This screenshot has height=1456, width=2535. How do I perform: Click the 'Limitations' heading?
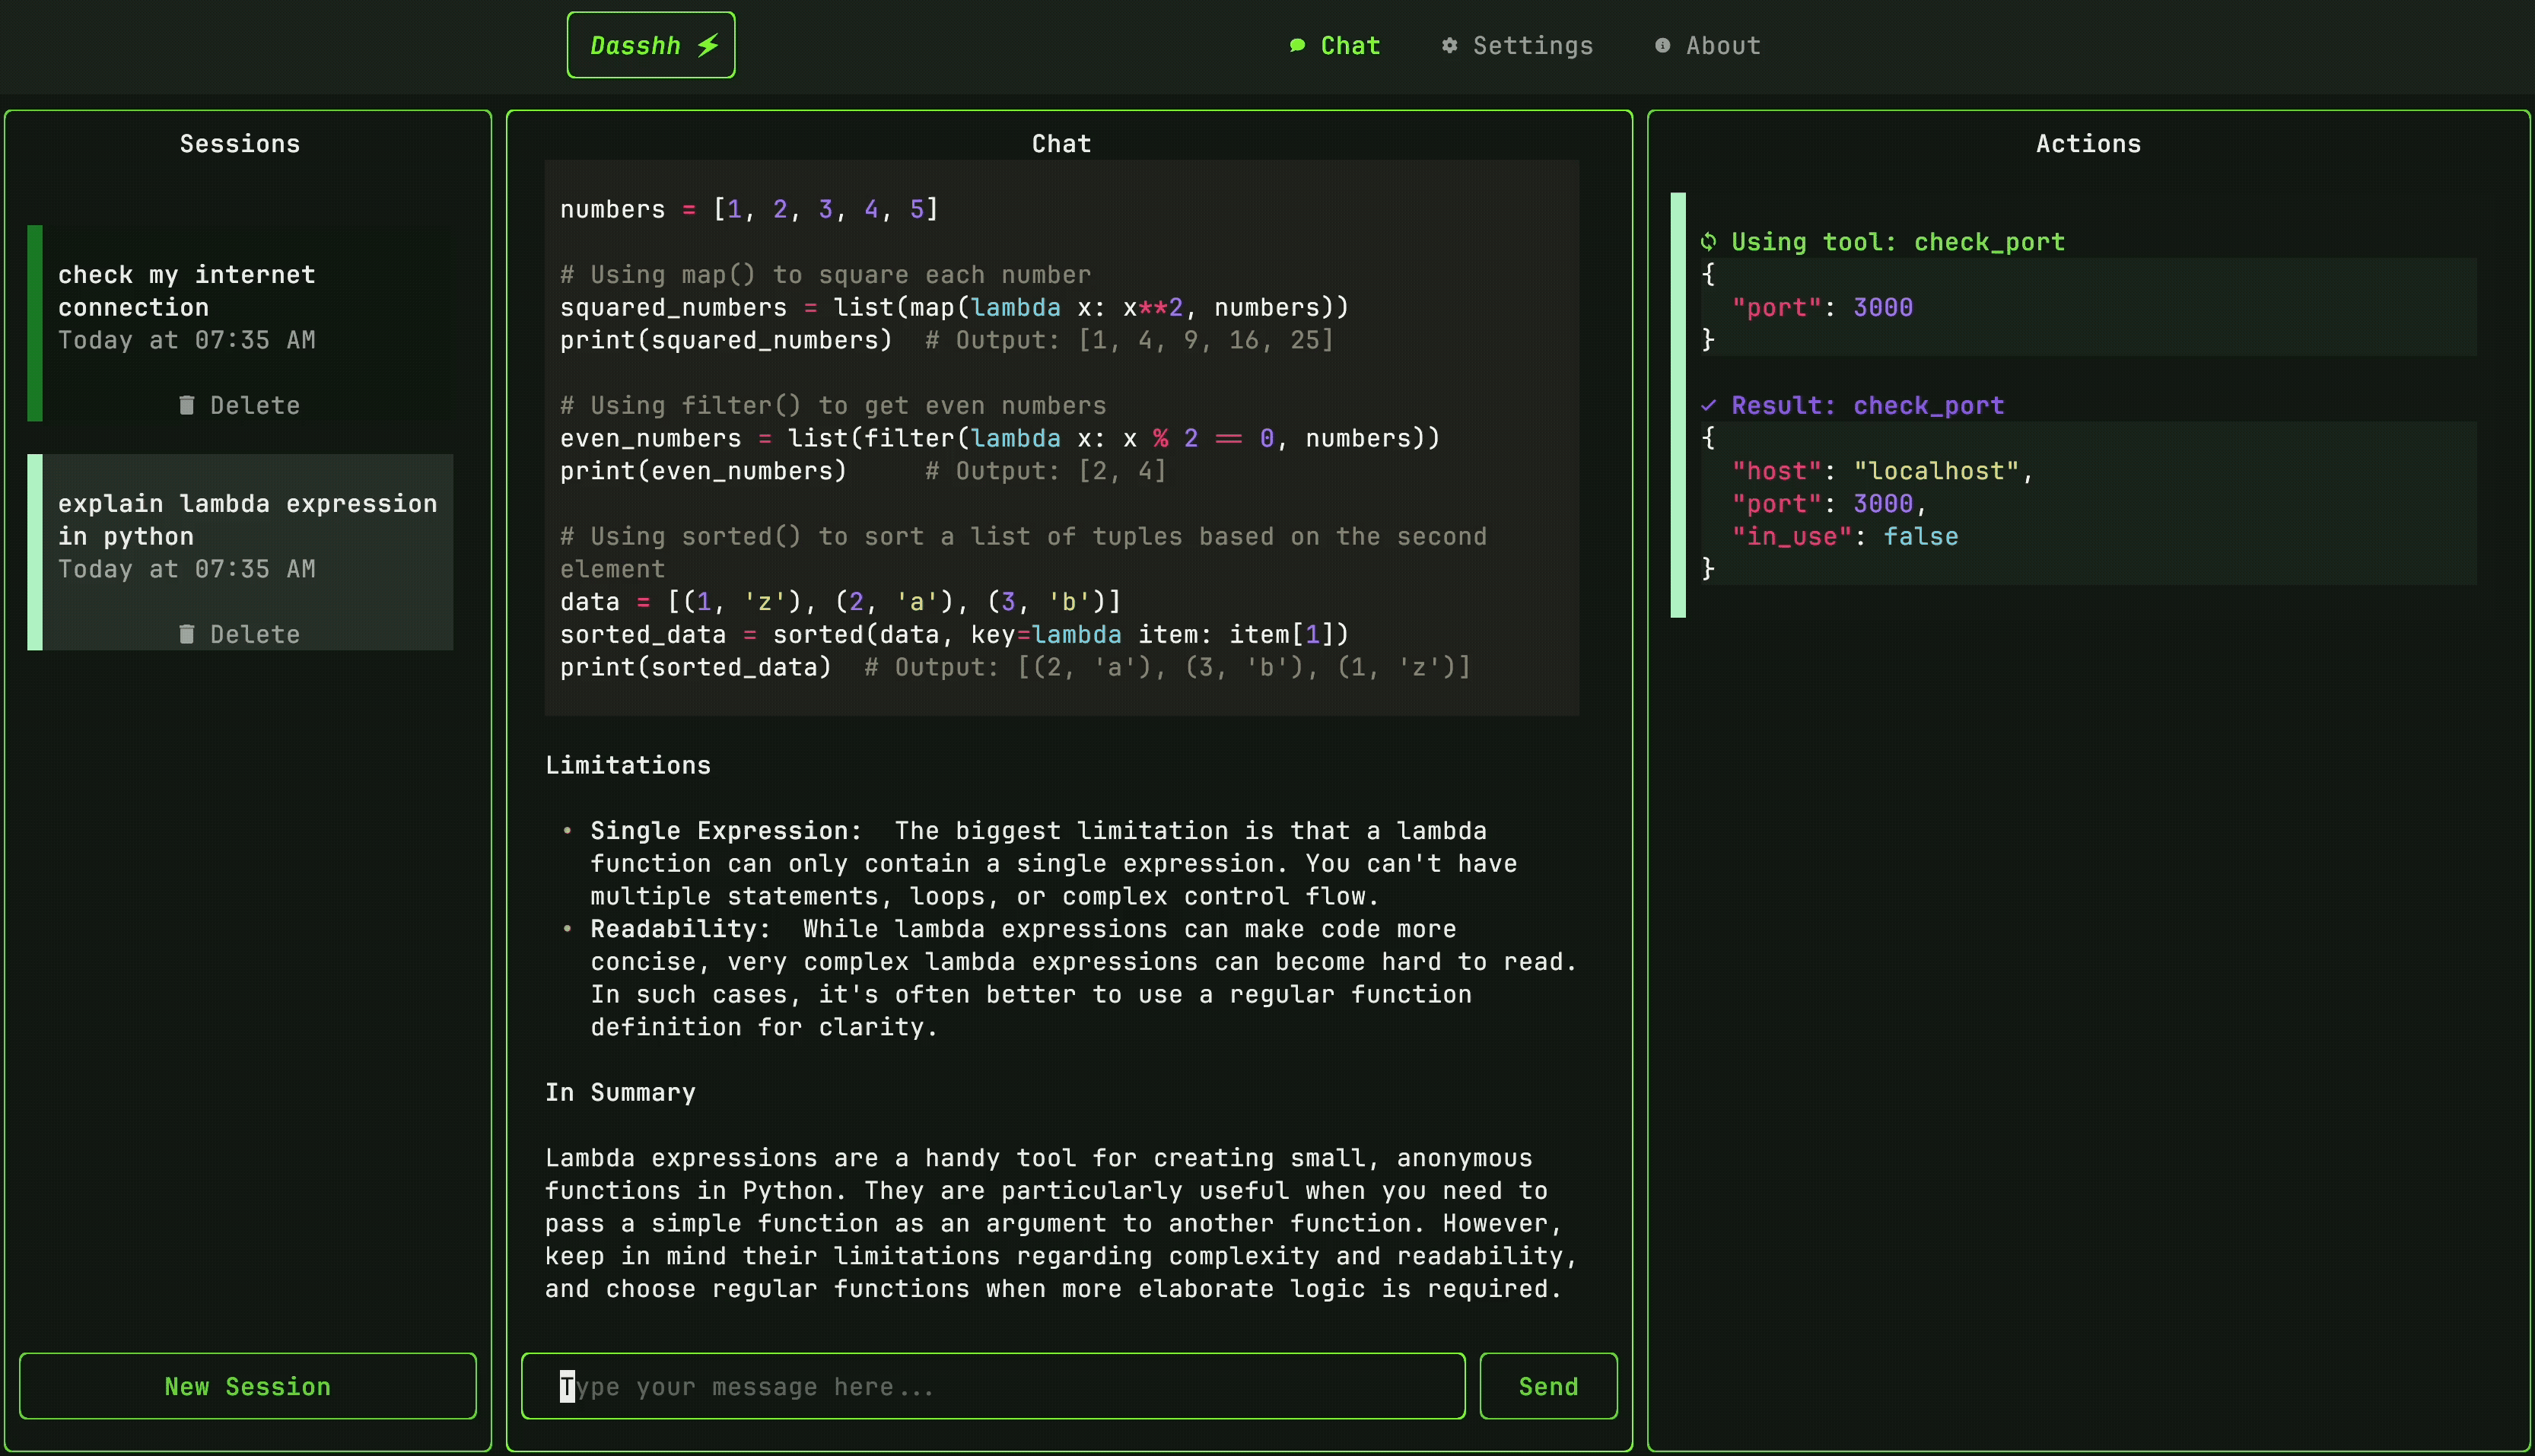click(x=628, y=765)
